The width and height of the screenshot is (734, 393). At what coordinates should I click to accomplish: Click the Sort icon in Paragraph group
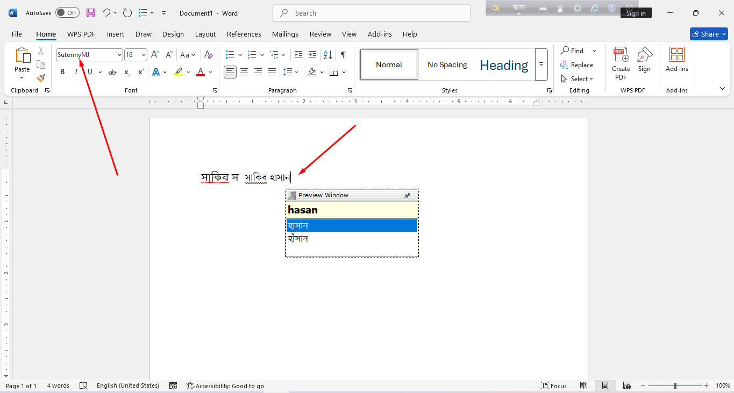(327, 55)
